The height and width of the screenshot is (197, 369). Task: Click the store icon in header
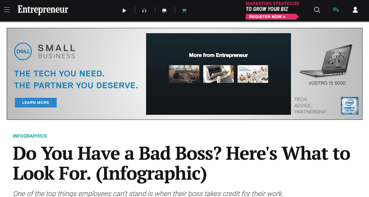(164, 11)
